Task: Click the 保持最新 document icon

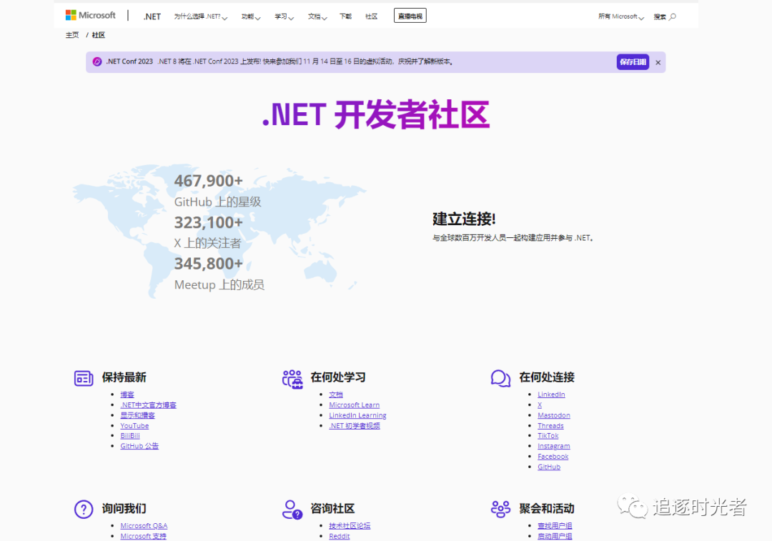Action: pyautogui.click(x=84, y=377)
